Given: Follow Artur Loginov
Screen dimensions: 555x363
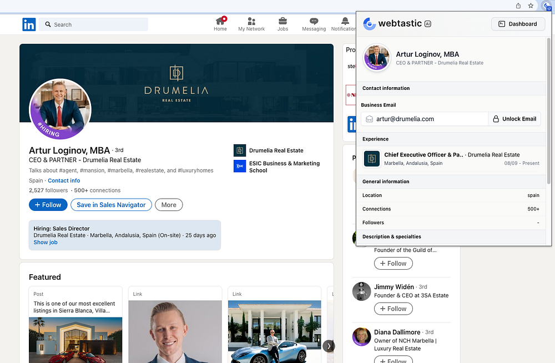Looking at the screenshot, I should tap(48, 205).
